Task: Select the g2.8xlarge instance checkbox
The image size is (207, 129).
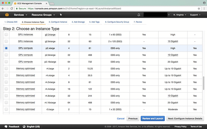Action: point(6,41)
